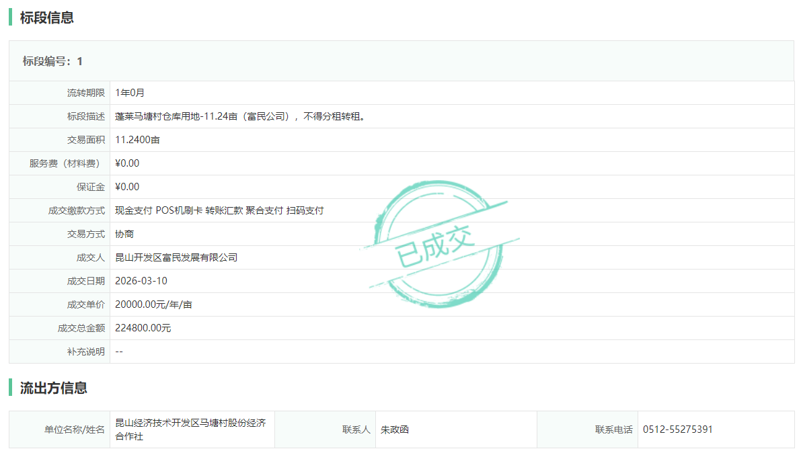
Task: Click the 联系人 name 朱政函
Action: pyautogui.click(x=395, y=429)
